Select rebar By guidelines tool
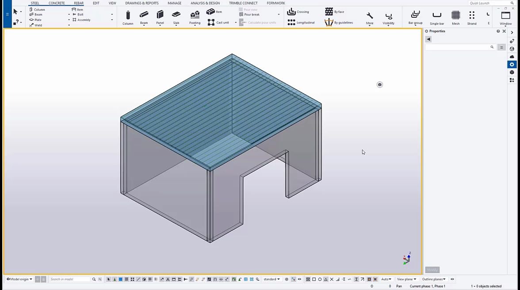Screen dimensions: 520x290 (339, 23)
